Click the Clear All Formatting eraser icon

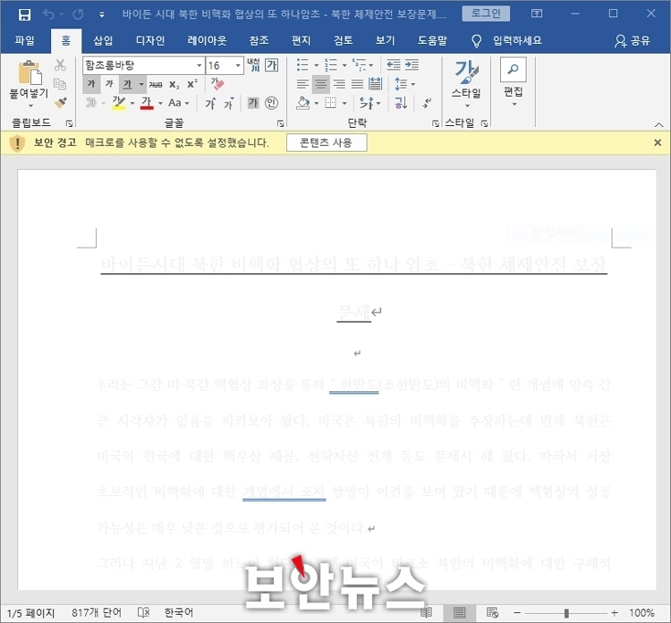(217, 84)
